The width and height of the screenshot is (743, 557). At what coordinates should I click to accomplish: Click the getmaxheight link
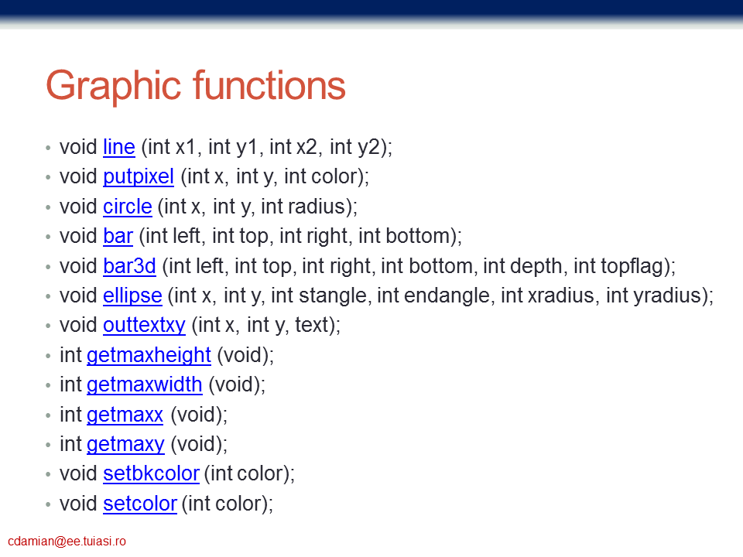(149, 355)
